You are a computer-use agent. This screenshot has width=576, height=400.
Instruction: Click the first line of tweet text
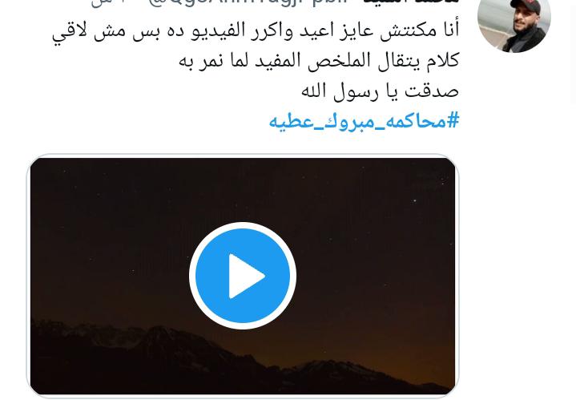point(256,31)
